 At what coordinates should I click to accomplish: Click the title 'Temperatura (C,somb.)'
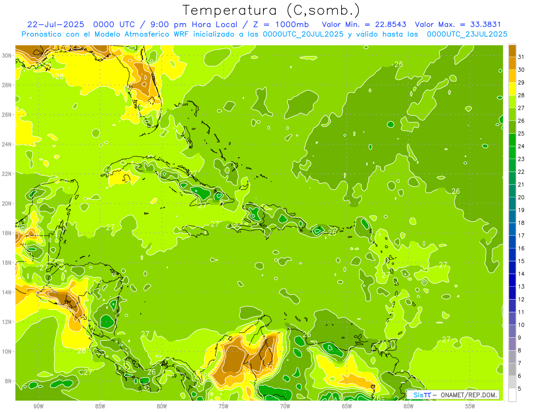click(x=271, y=10)
